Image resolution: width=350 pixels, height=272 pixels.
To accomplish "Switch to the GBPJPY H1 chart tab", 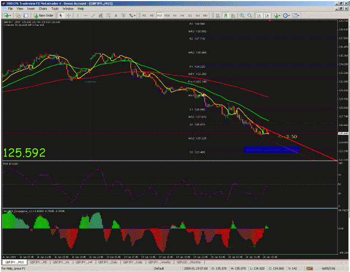I will click(61, 262).
